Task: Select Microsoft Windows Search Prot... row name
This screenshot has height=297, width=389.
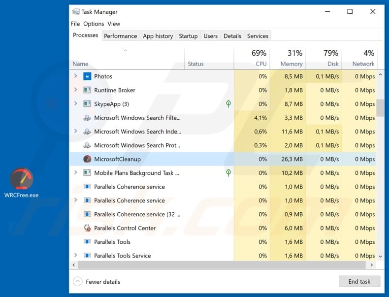Action: (137, 145)
